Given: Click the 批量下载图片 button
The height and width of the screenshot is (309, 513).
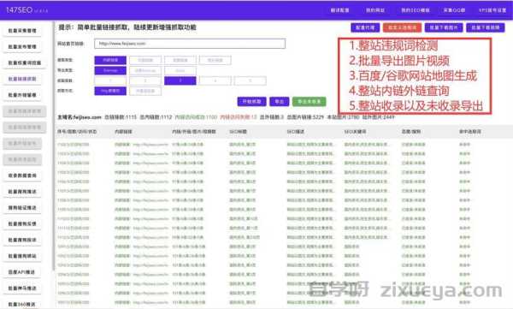Looking at the screenshot, I should tap(444, 27).
